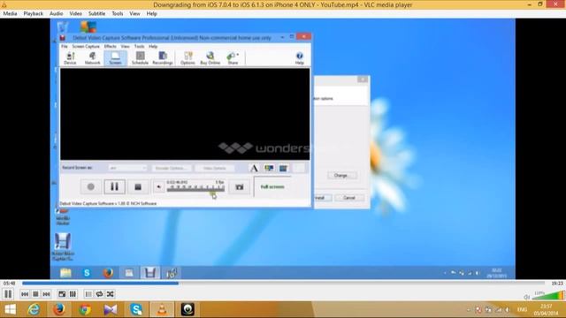The width and height of the screenshot is (566, 318).
Task: Click the total duration time label
Action: click(556, 284)
